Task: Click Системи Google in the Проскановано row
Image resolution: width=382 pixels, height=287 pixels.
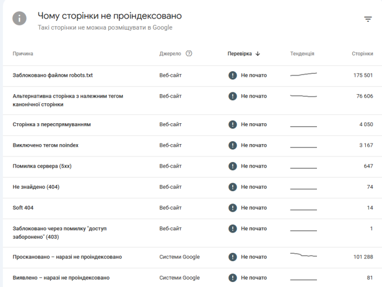Action: (180, 257)
